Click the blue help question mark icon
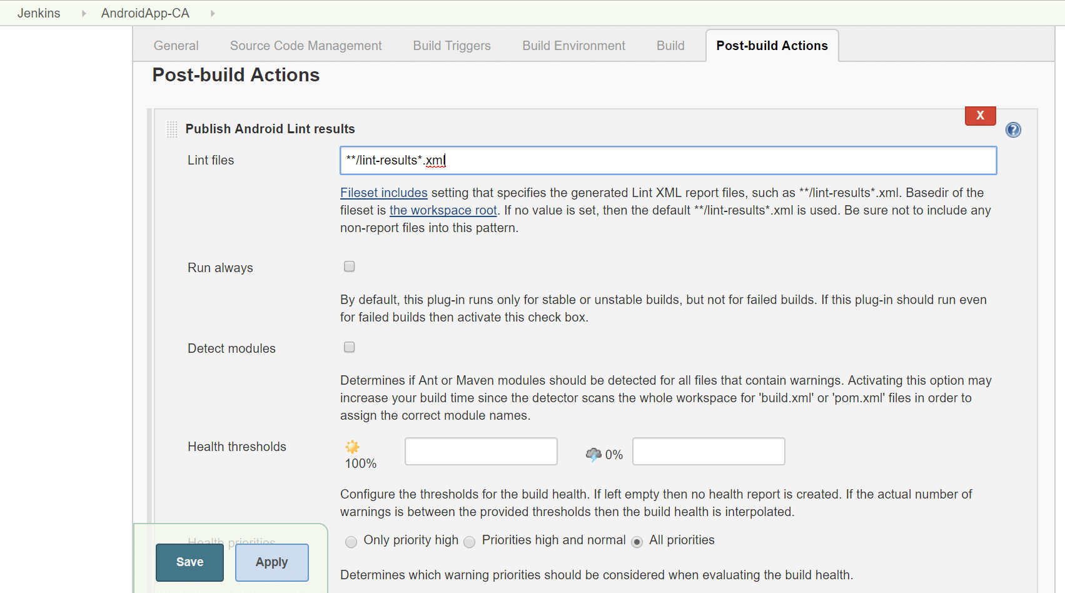The height and width of the screenshot is (593, 1065). click(1013, 129)
